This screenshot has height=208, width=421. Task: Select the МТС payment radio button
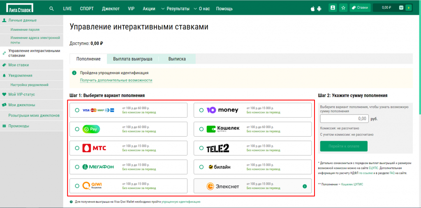coord(77,148)
